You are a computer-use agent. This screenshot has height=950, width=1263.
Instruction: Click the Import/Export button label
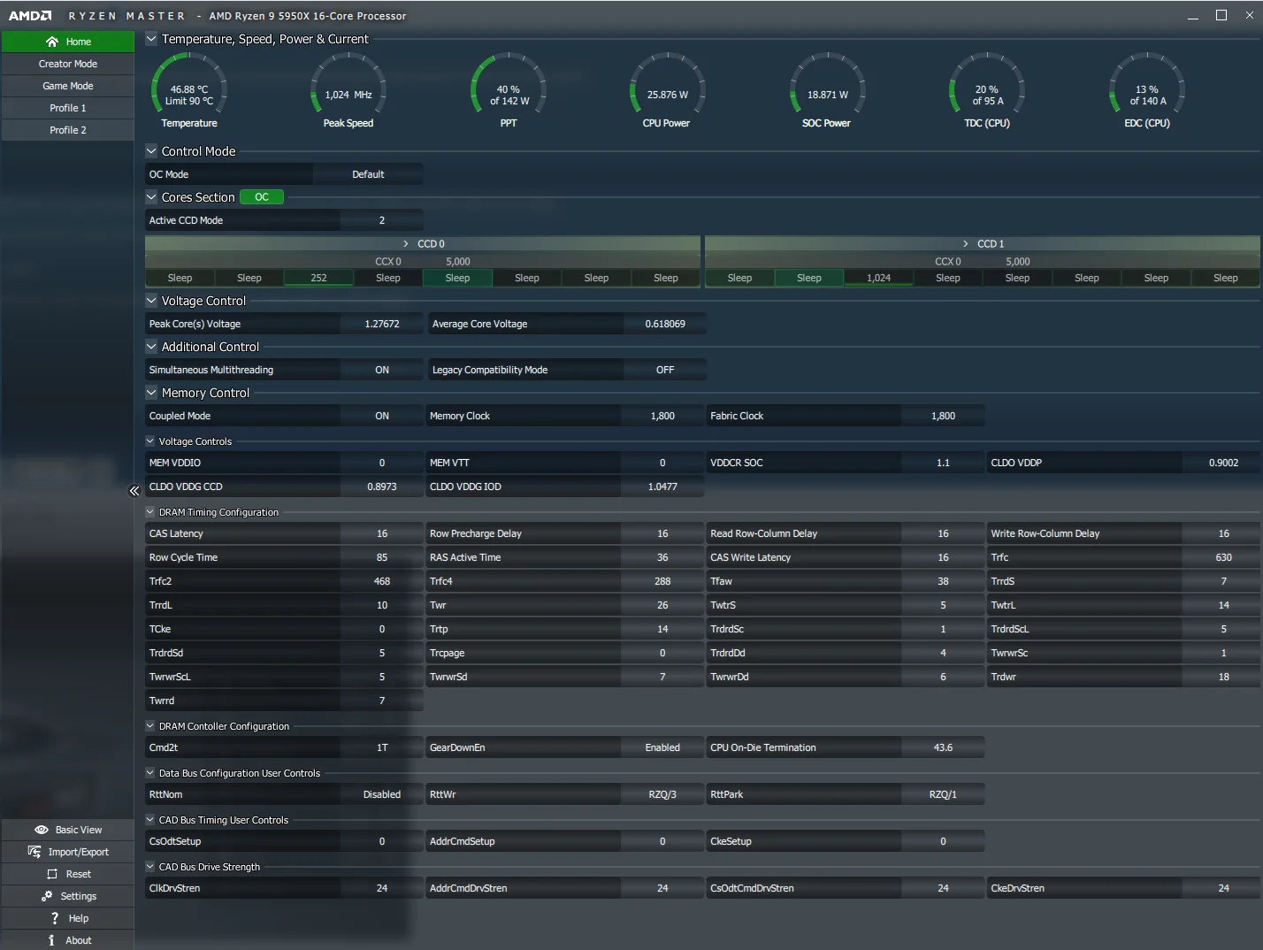[x=79, y=852]
